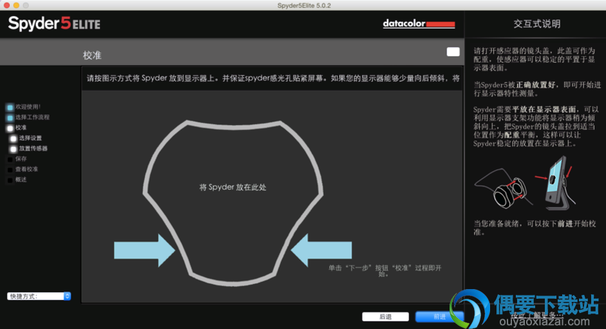Click the 后退 back button

click(x=385, y=317)
